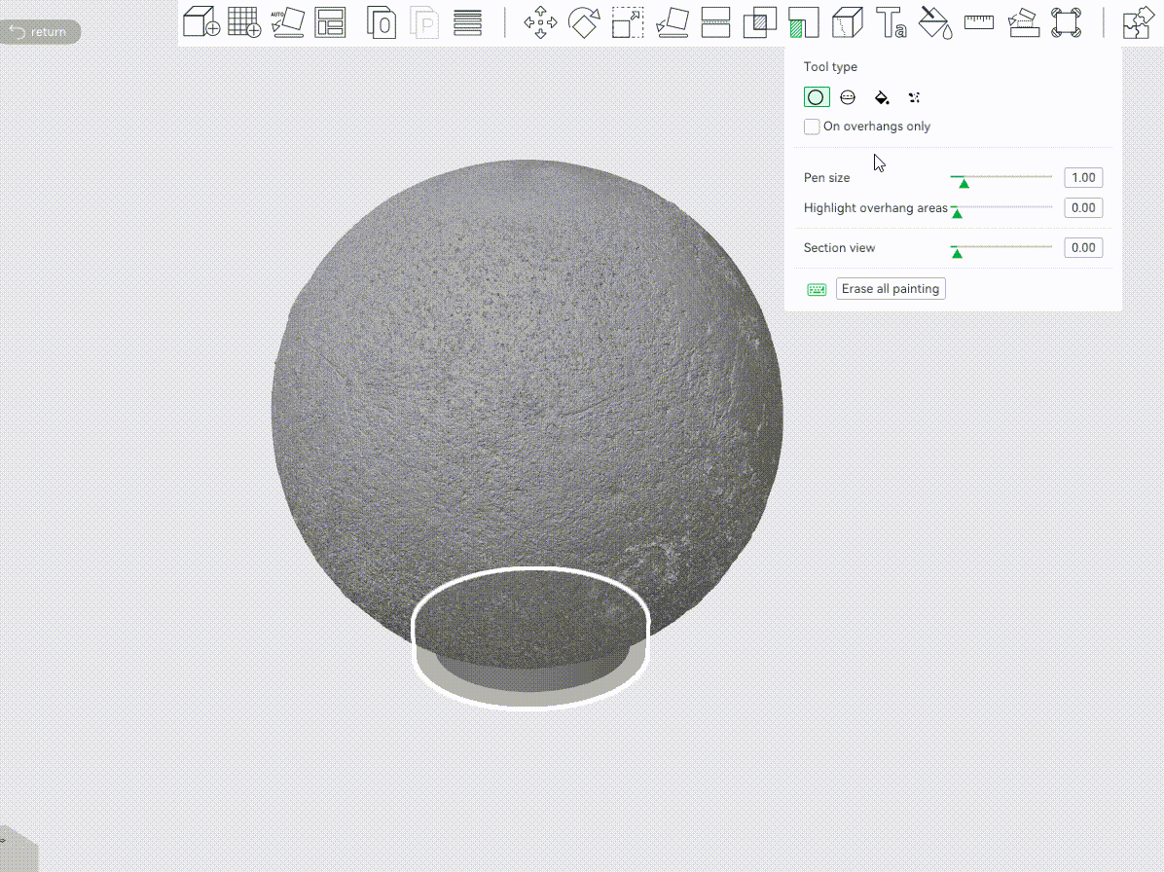Add a new plate with grid icon
Viewport: 1164px width, 872px height.
click(244, 22)
